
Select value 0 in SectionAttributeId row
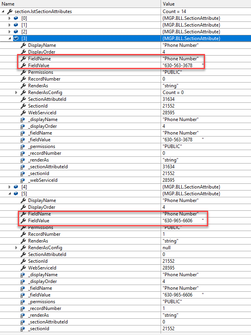click(164, 254)
